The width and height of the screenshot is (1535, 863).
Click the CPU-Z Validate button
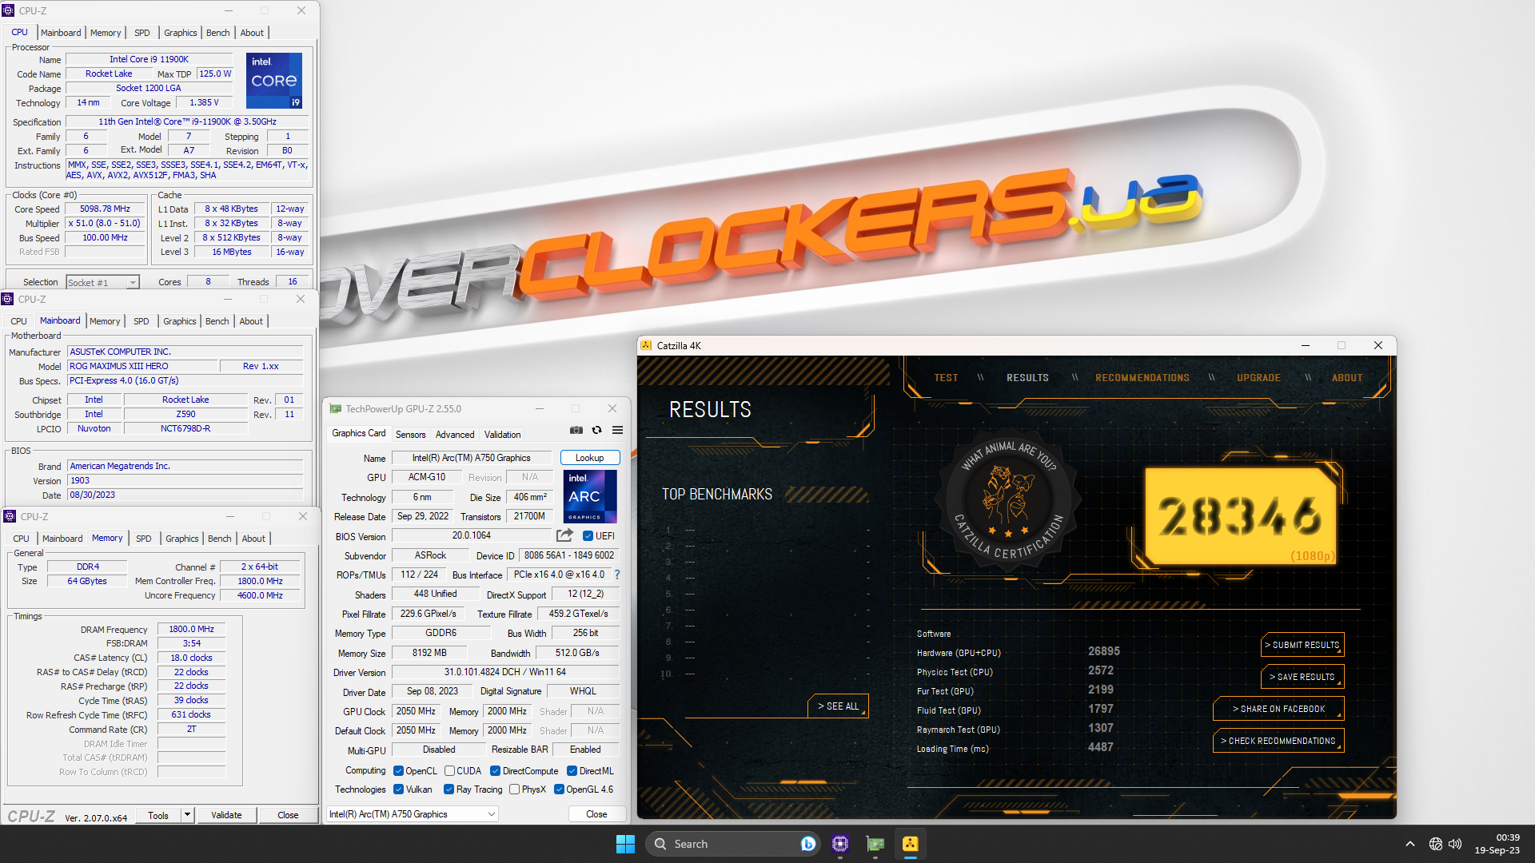point(226,815)
